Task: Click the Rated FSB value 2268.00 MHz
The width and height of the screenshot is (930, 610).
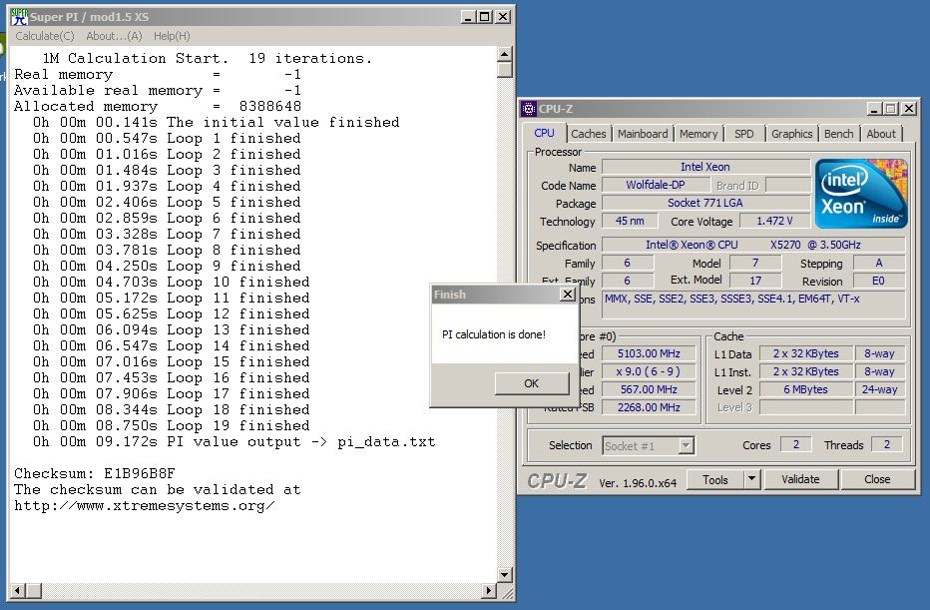Action: pyautogui.click(x=649, y=407)
